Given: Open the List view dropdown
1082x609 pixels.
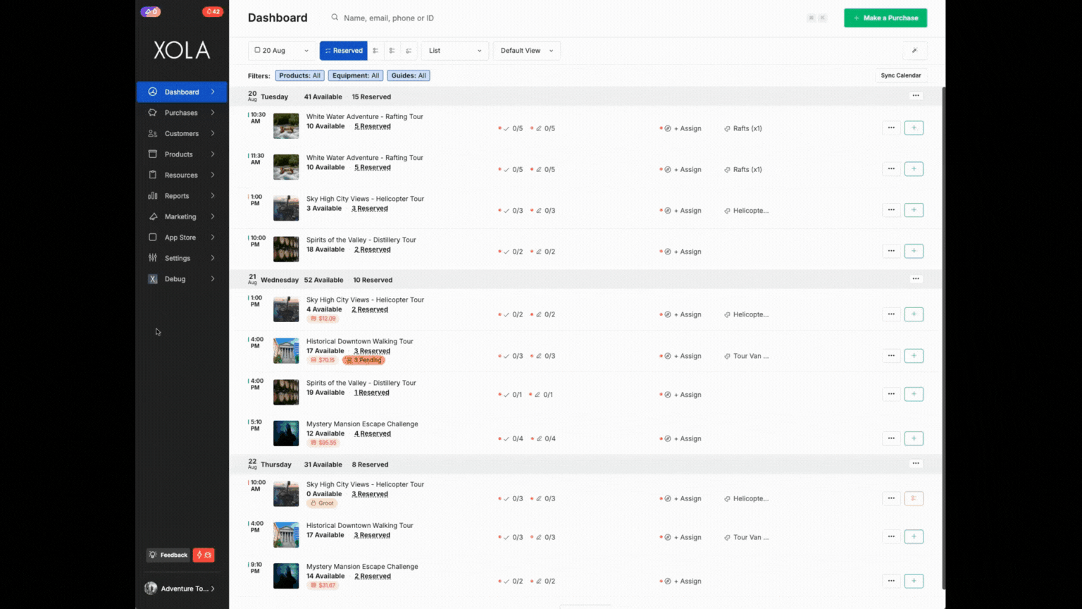Looking at the screenshot, I should [455, 51].
